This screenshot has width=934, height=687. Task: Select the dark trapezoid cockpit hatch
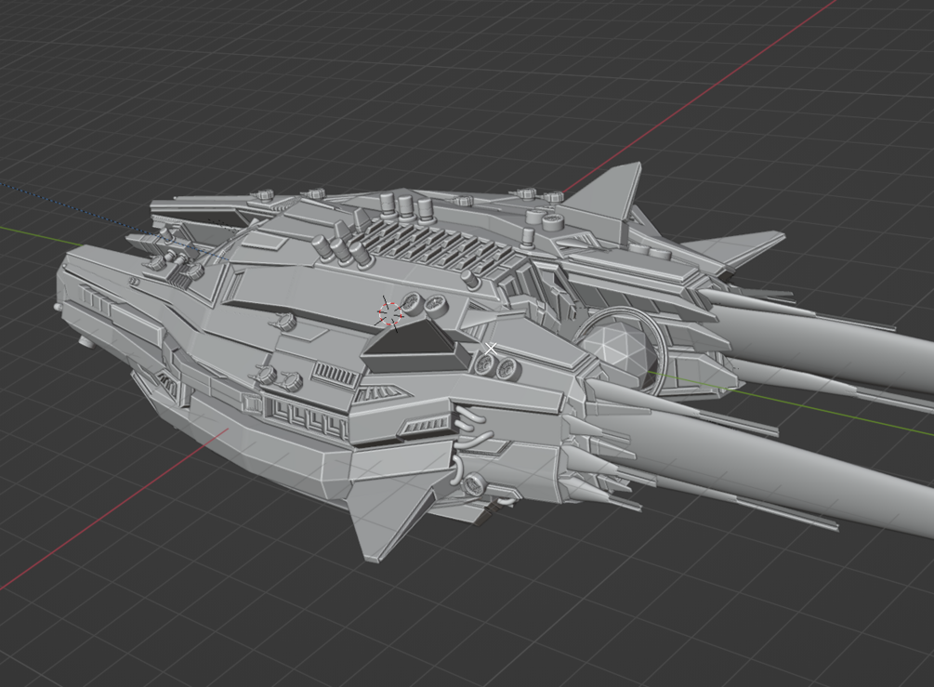point(414,346)
